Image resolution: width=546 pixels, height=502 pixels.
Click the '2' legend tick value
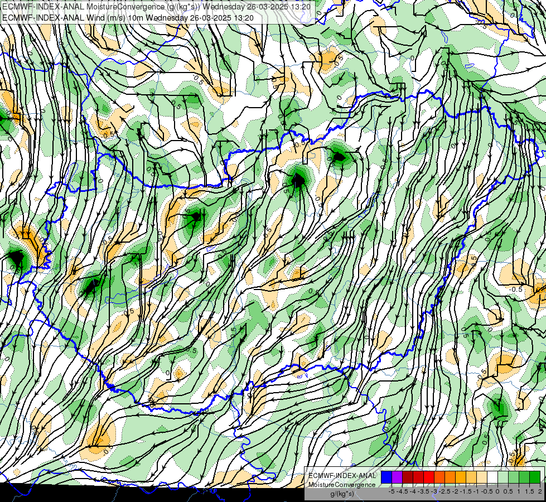(540, 491)
